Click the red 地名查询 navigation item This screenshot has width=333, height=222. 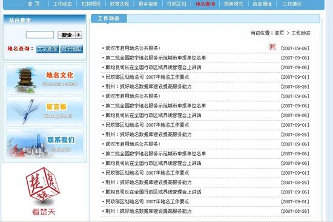click(205, 4)
